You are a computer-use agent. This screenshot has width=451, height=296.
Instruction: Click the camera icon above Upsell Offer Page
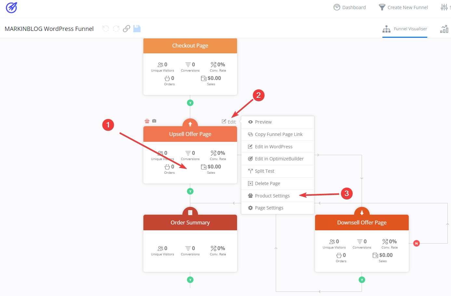(x=154, y=121)
